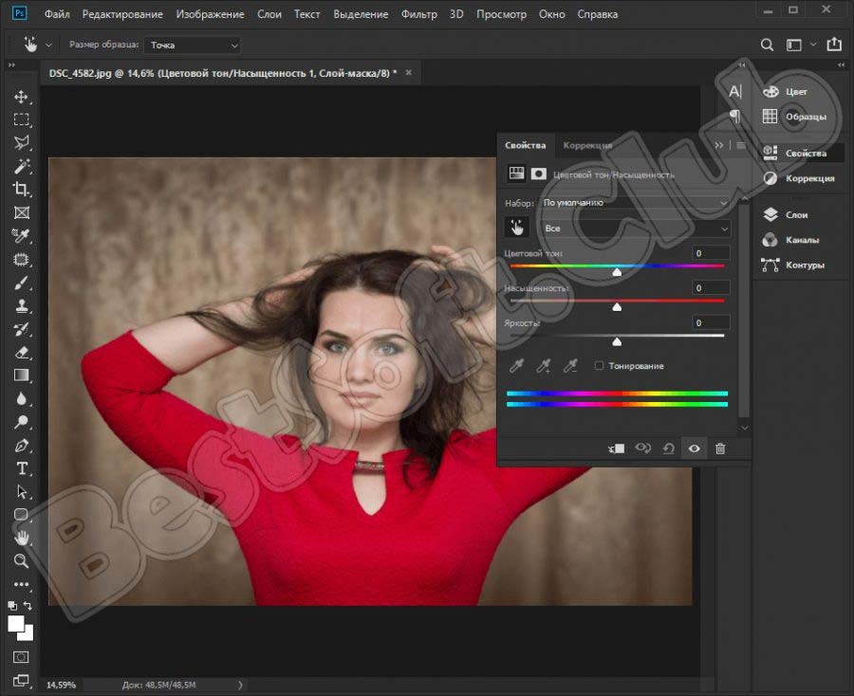
Task: Click the subtract-from-sample eyedropper with minus
Action: coord(569,366)
